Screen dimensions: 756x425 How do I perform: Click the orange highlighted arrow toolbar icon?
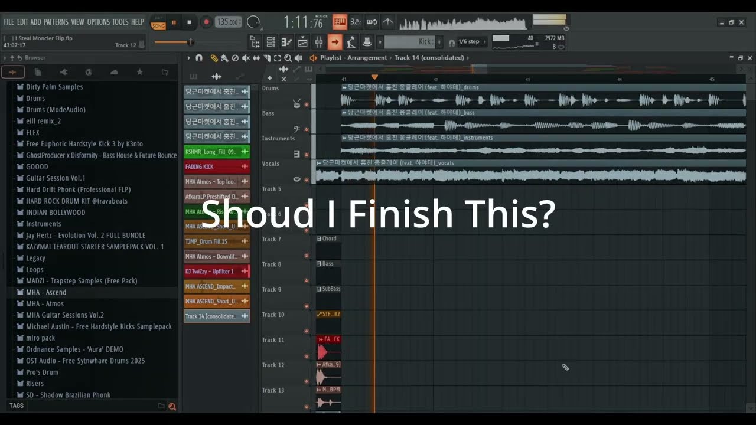point(335,42)
